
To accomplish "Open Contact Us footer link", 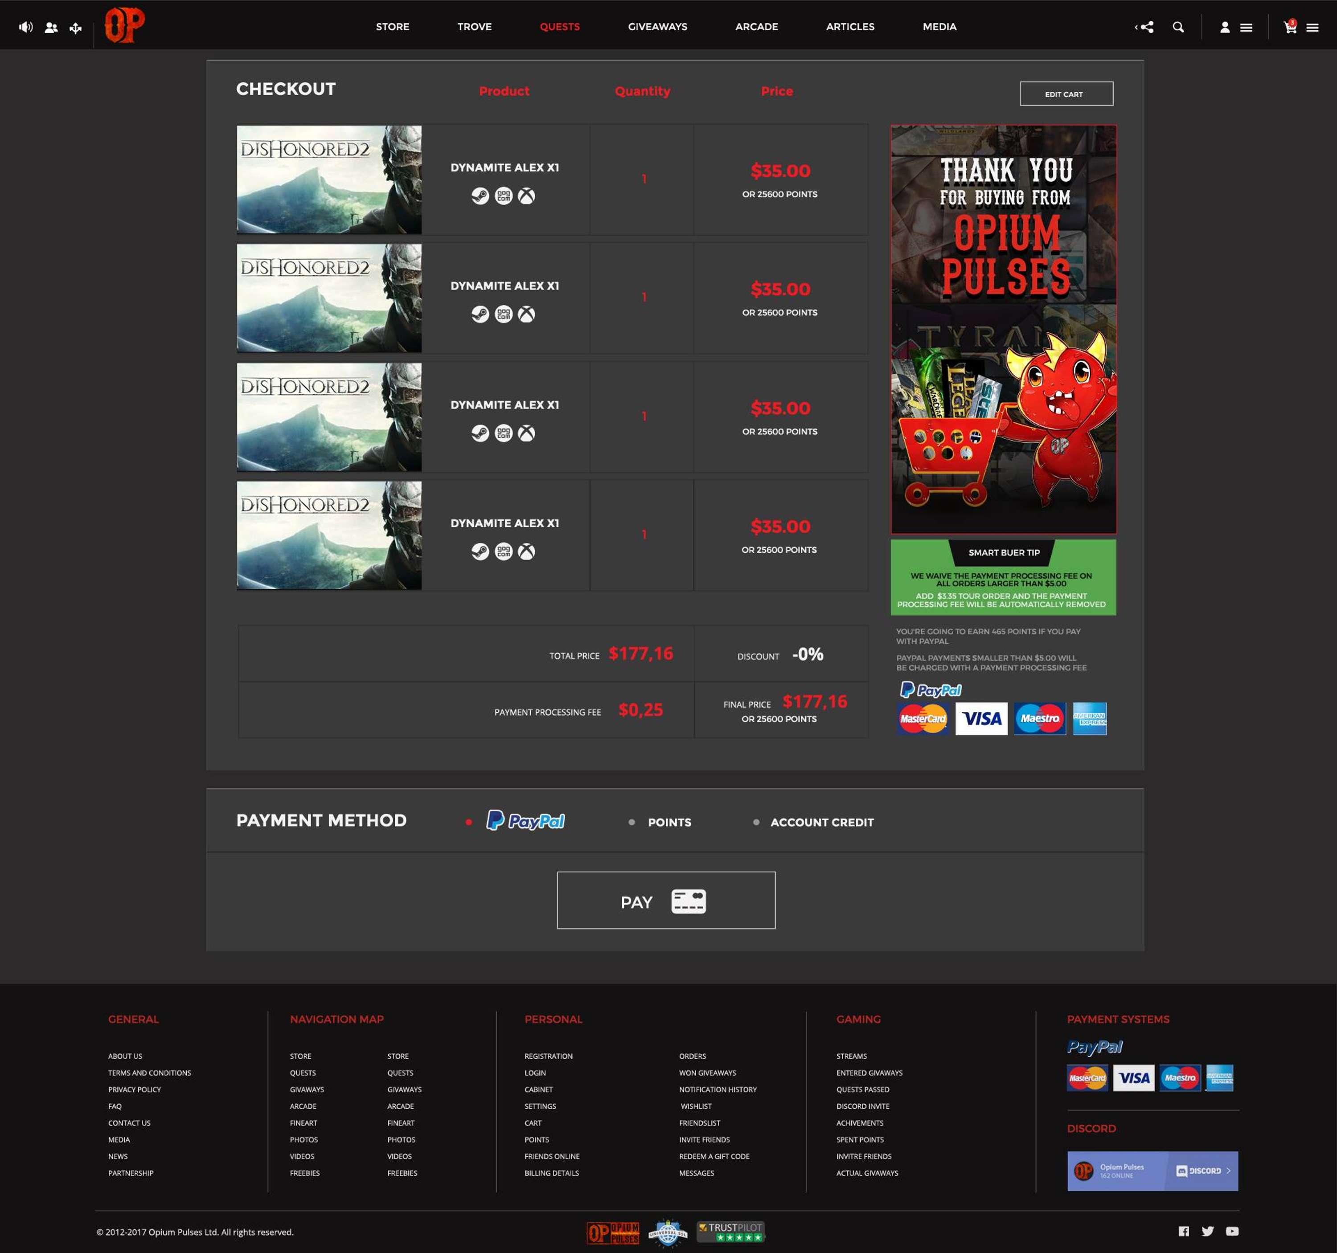I will coord(129,1123).
